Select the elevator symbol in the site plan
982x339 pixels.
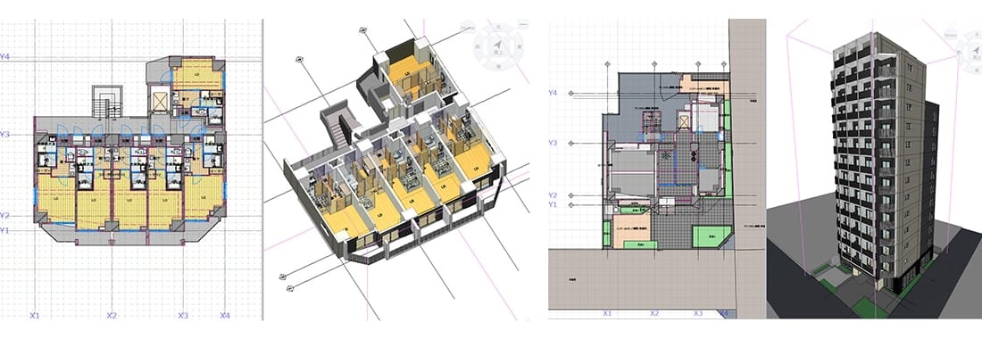coord(685,122)
